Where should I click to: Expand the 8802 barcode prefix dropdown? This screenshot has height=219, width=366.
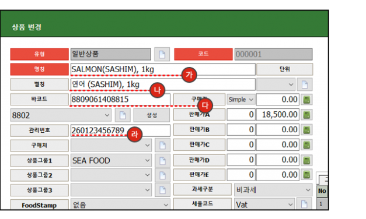(x=61, y=115)
